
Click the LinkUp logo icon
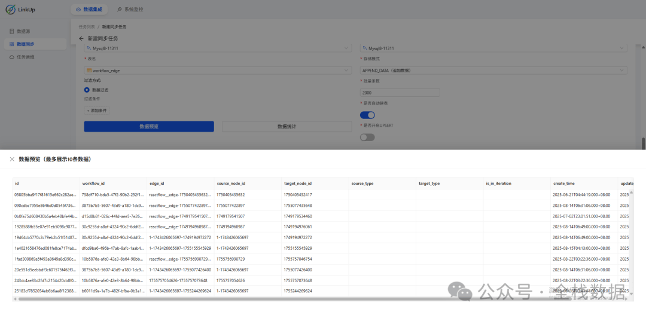click(x=12, y=11)
